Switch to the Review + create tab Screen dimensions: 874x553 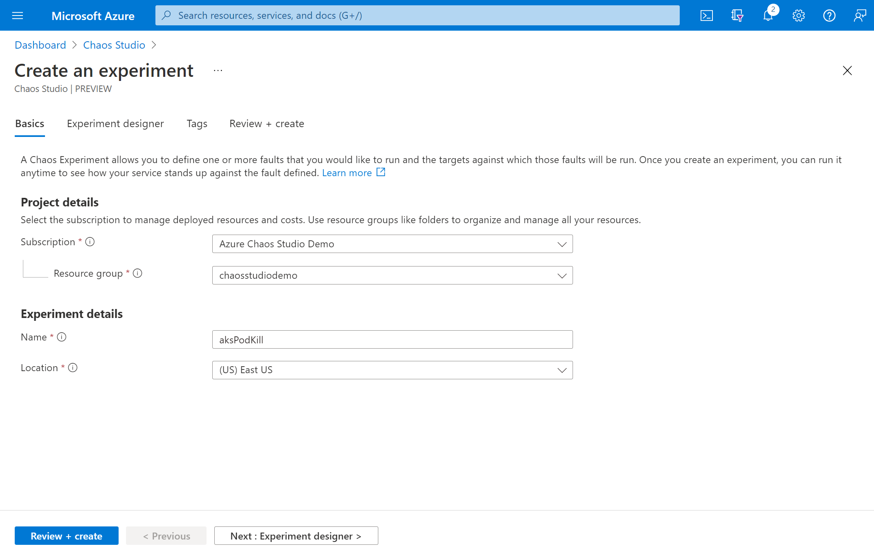click(x=266, y=123)
